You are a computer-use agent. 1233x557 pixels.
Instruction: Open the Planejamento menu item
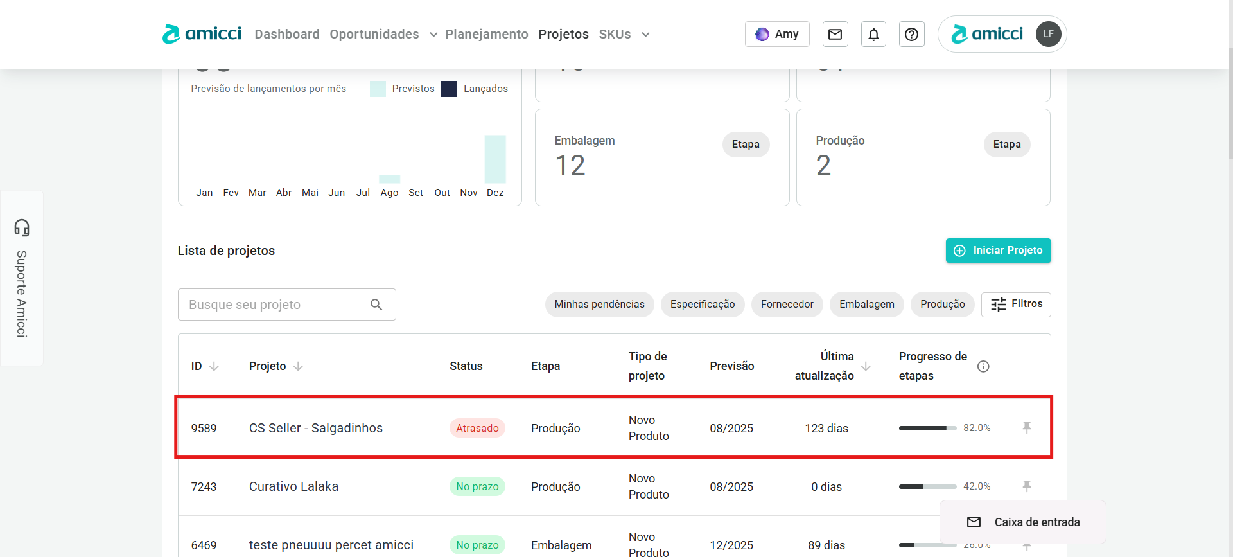click(486, 34)
